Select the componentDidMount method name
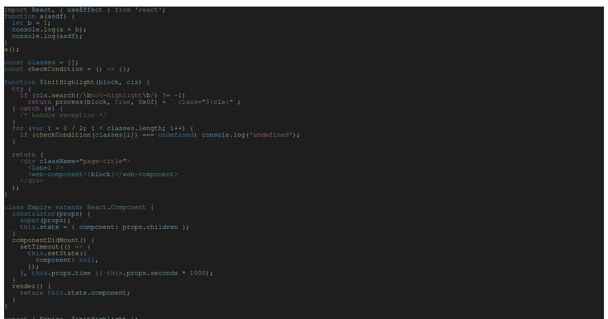608x319 pixels. pyautogui.click(x=46, y=240)
